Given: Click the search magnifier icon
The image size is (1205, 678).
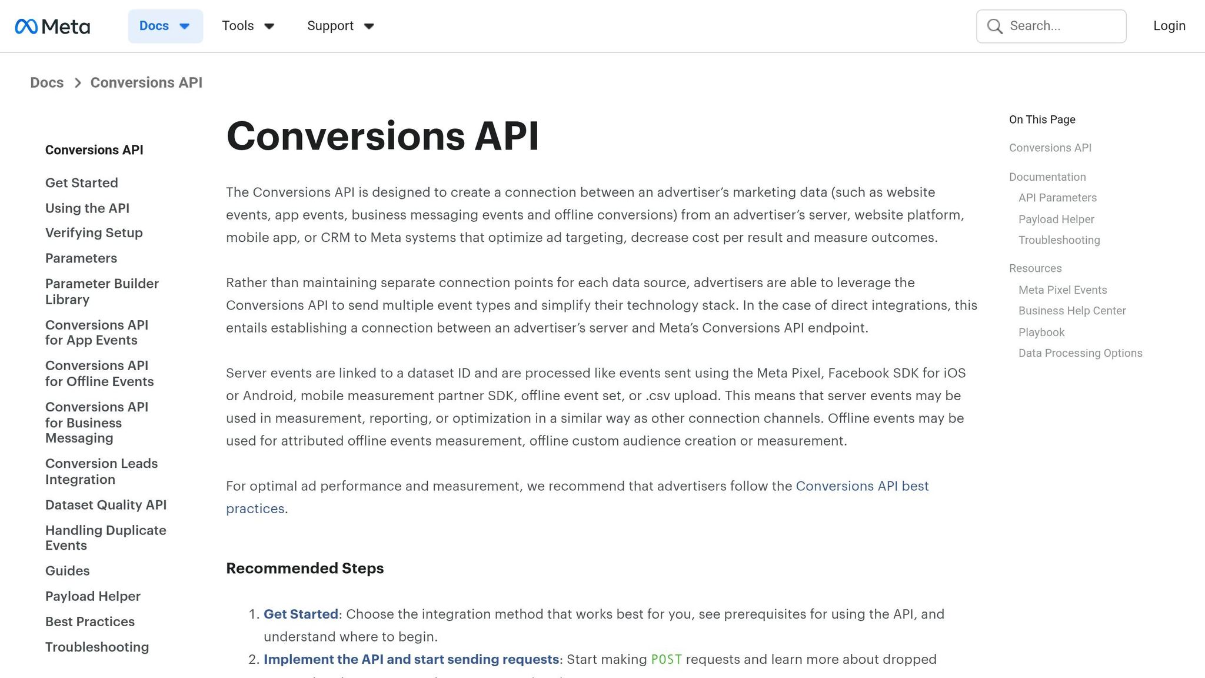Looking at the screenshot, I should 994,26.
